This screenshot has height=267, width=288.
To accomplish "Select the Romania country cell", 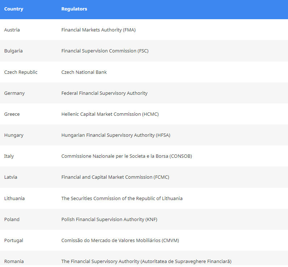I will point(14,262).
